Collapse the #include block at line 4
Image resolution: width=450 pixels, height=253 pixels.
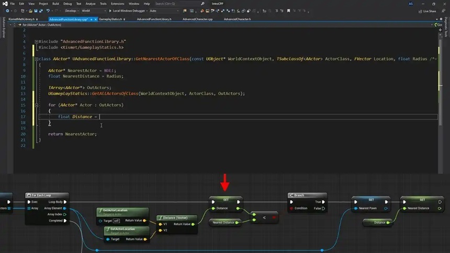pos(37,42)
